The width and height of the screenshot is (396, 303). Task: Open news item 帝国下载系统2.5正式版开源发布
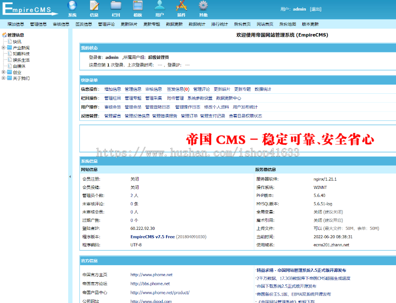coord(286,286)
